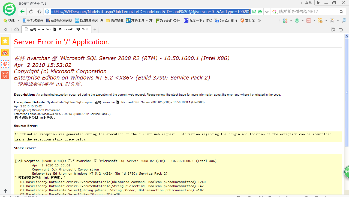Screen dimensions: 349x197
Task: Open the 支付宝 bookmark
Action: click(x=248, y=20)
